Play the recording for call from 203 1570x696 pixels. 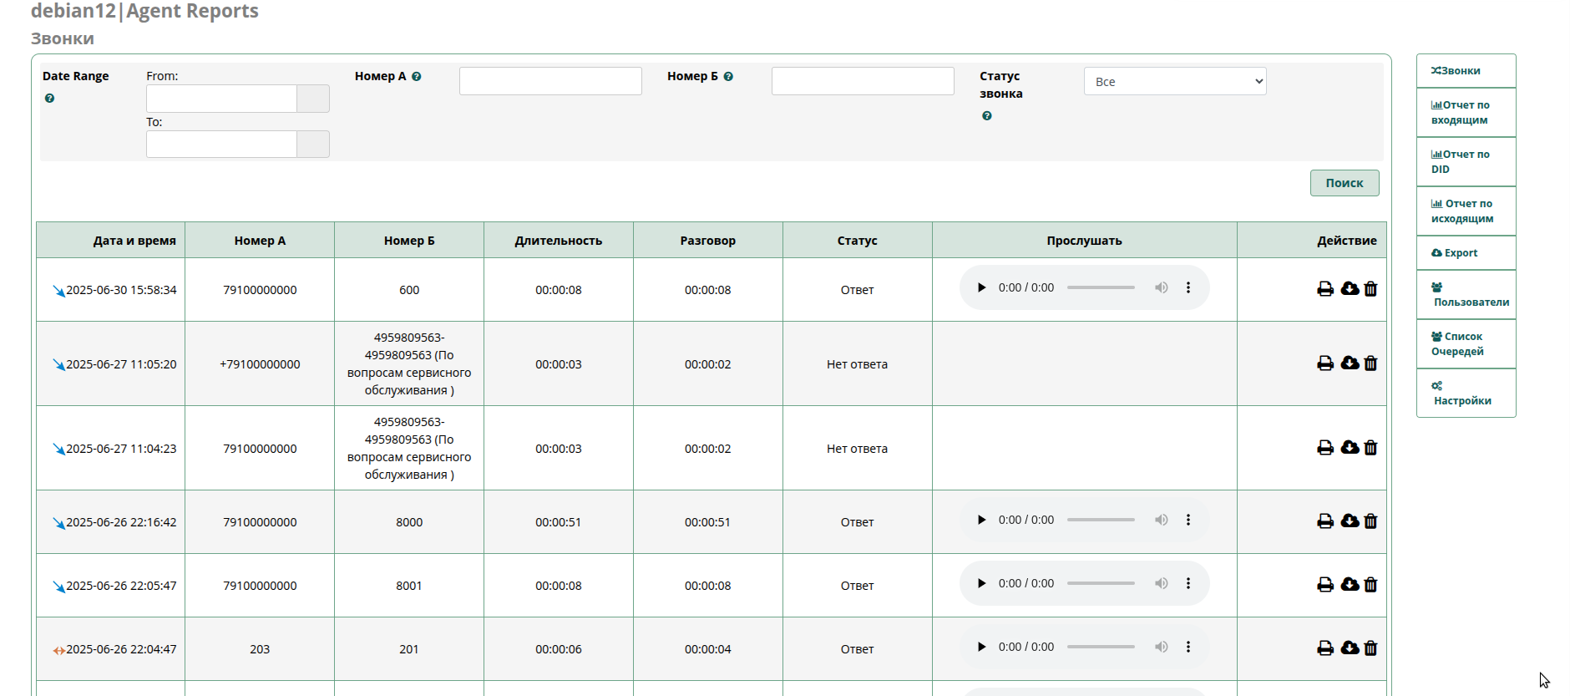pos(981,647)
